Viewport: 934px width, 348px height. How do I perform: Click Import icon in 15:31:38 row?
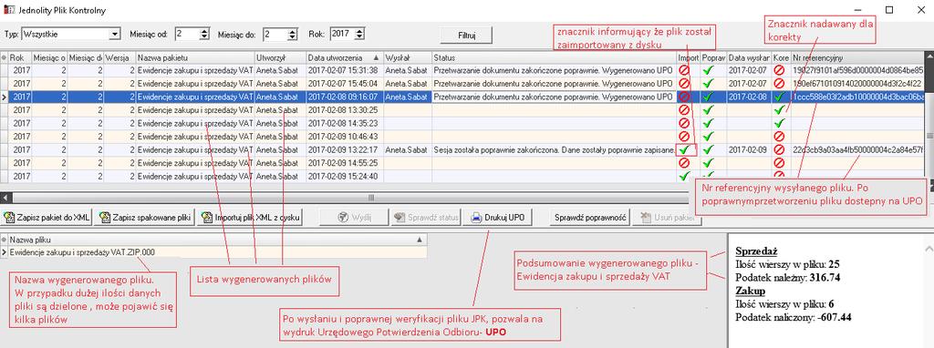point(684,70)
